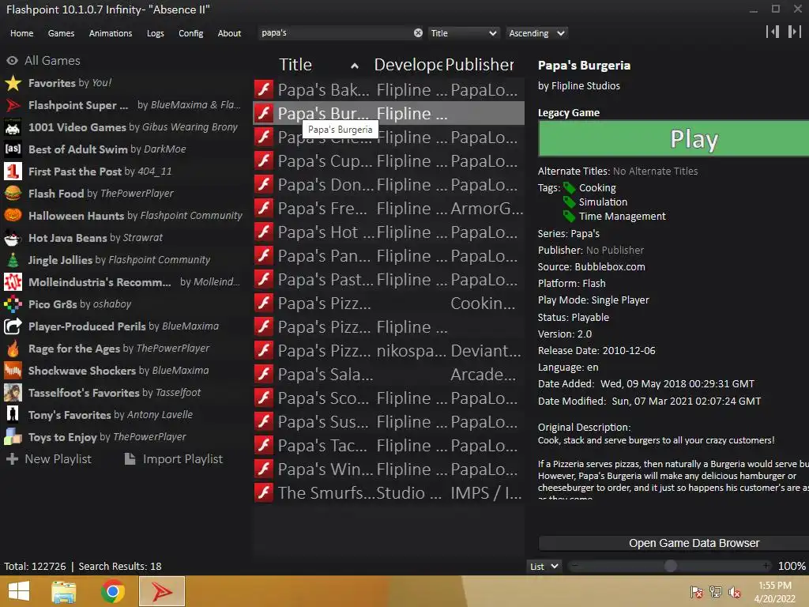Click the Time Management tag icon

point(569,216)
